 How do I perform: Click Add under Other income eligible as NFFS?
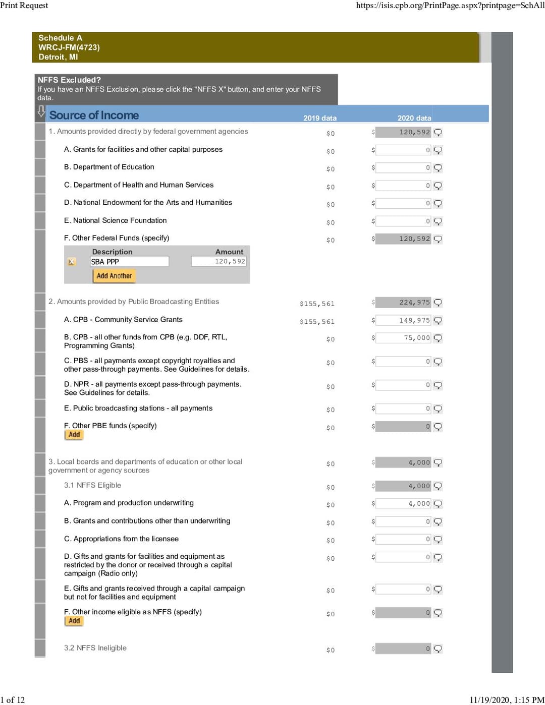(x=74, y=621)
